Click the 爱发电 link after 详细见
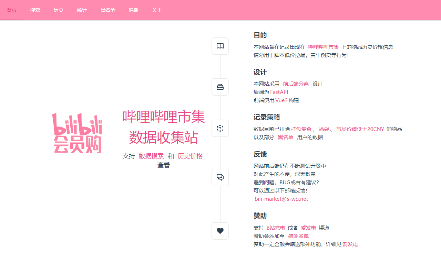 click(x=350, y=244)
